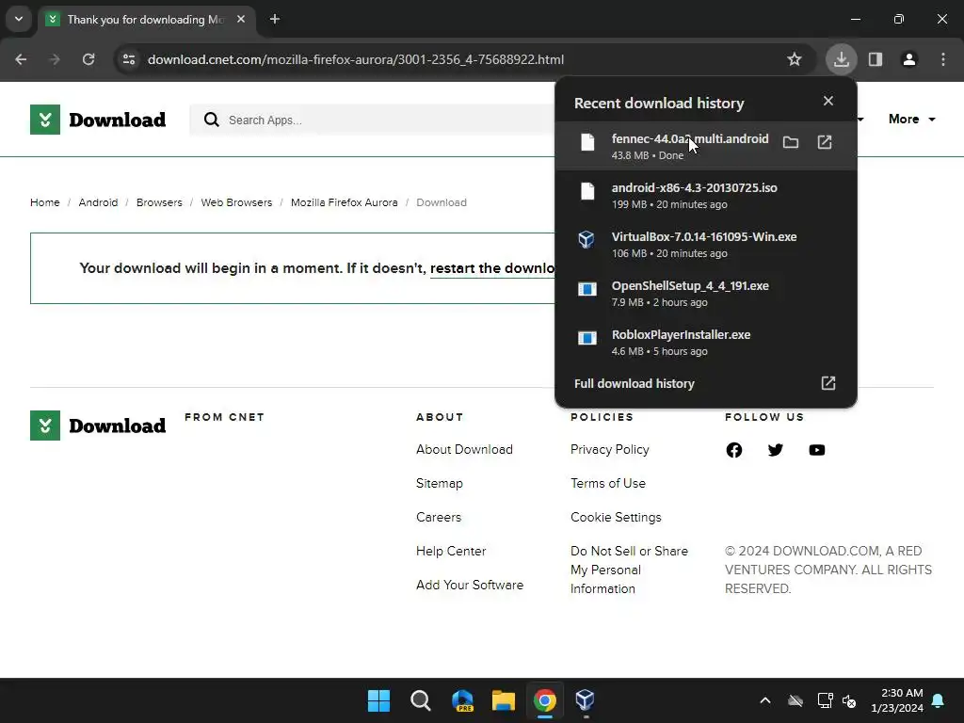Open tab search dropdown arrow
This screenshot has height=723, width=964.
pos(19,19)
